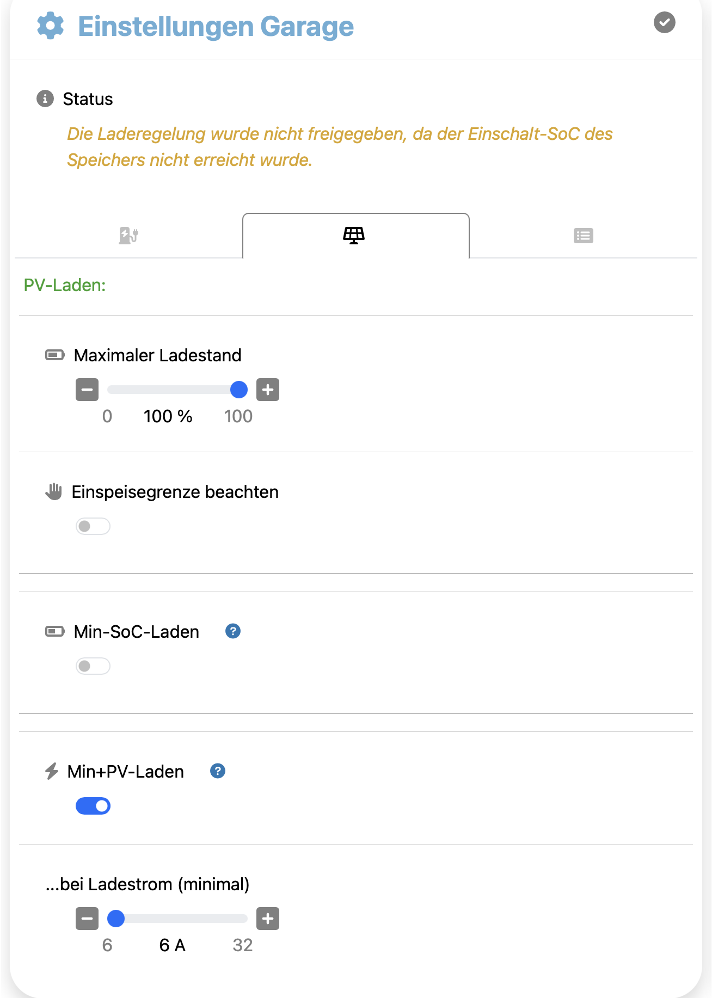Viewport: 712px width, 998px height.
Task: Open help for Min-SoC-Laden
Action: (233, 631)
